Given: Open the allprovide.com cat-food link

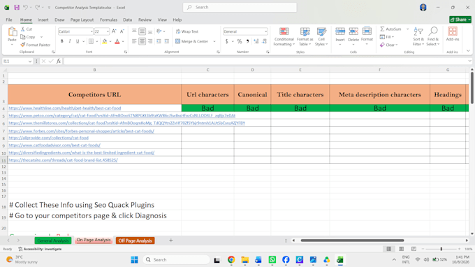Looking at the screenshot, I should [49, 137].
